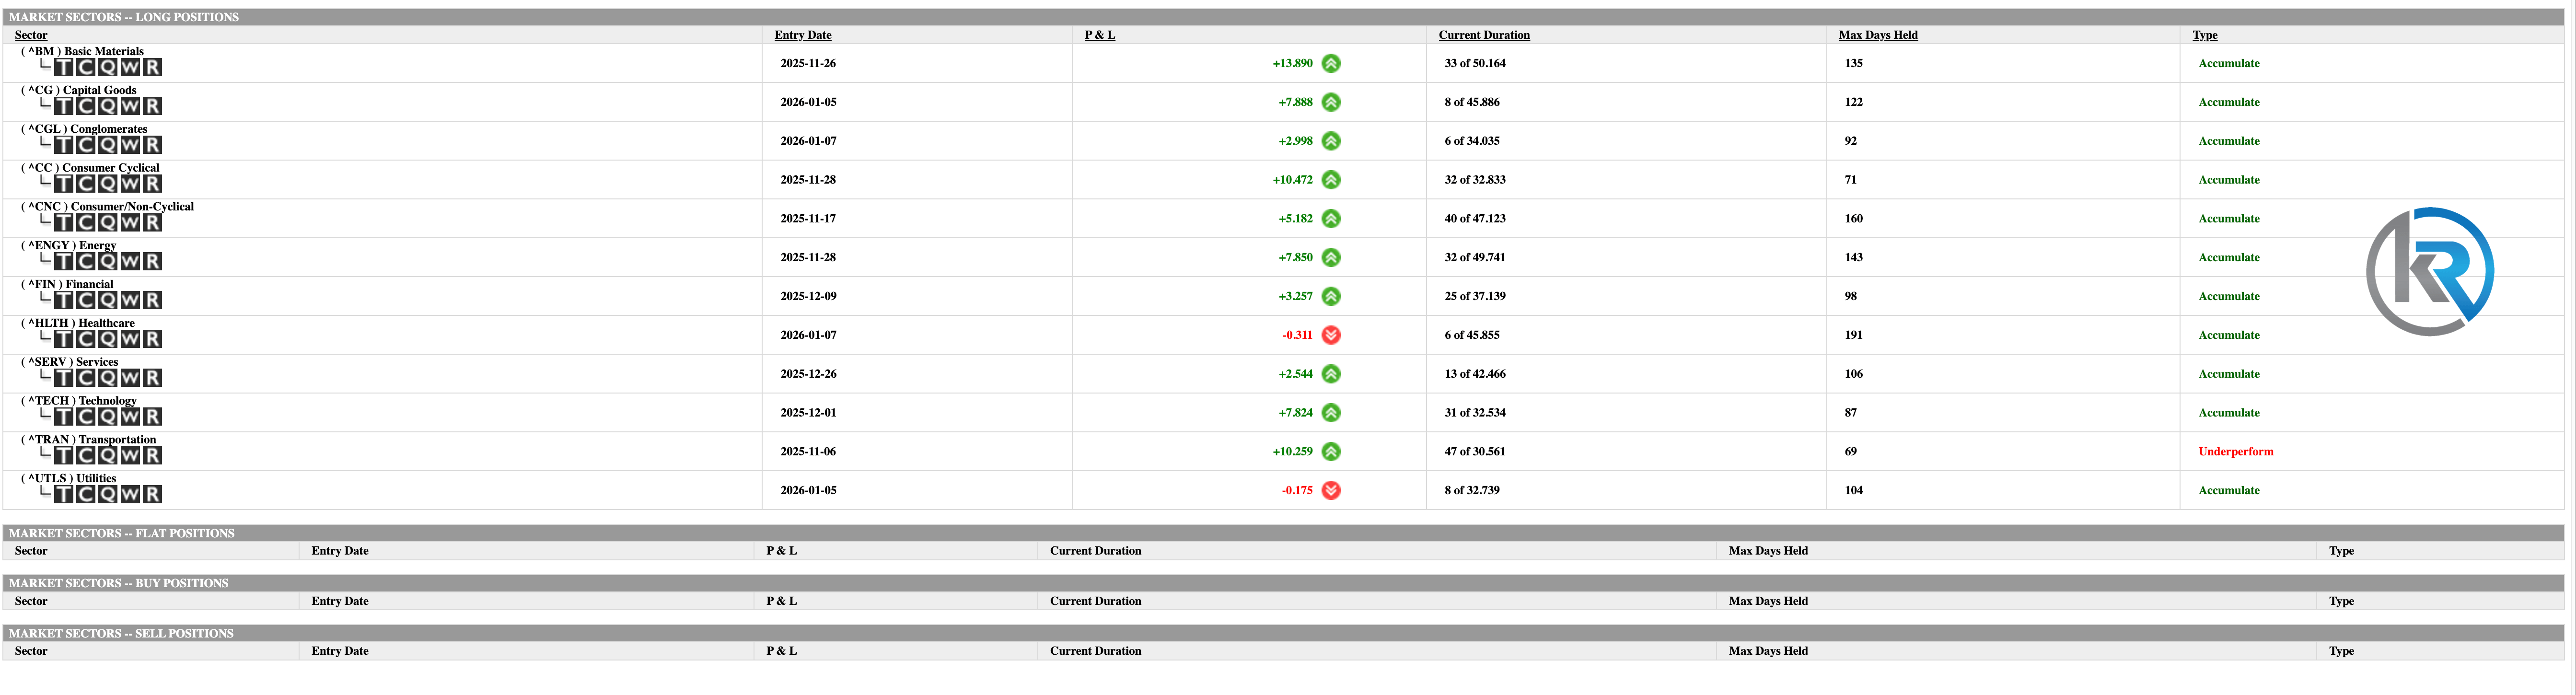The image size is (2576, 695).
Task: Click the MARKET SECTORS -- BUY POSITIONS heading
Action: (x=118, y=583)
